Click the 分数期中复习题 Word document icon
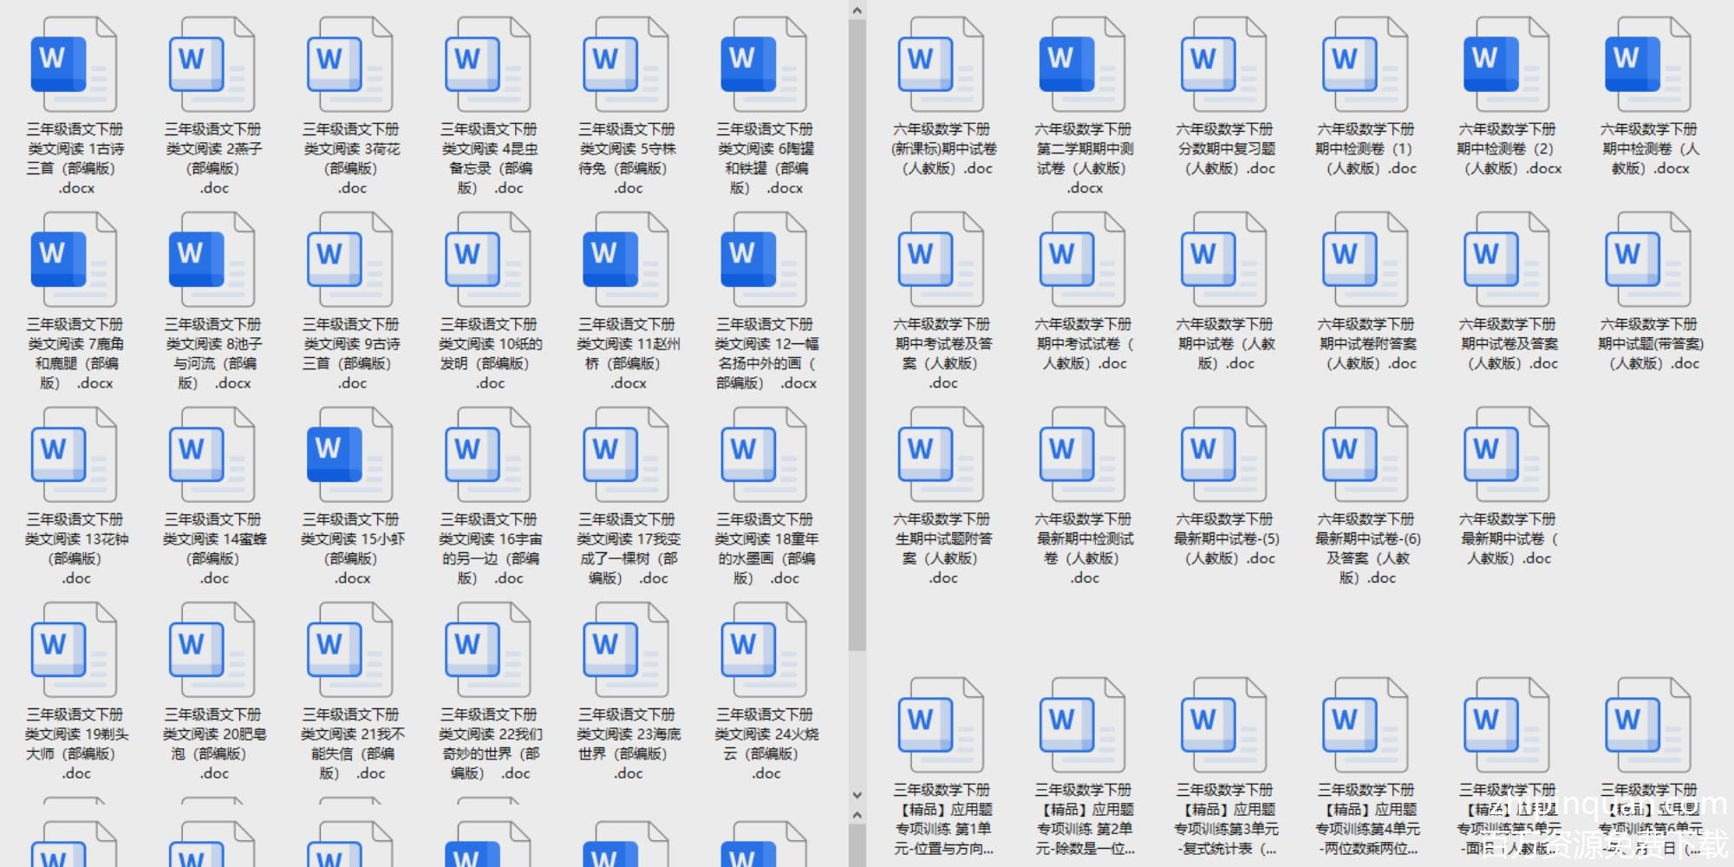 (x=1224, y=65)
